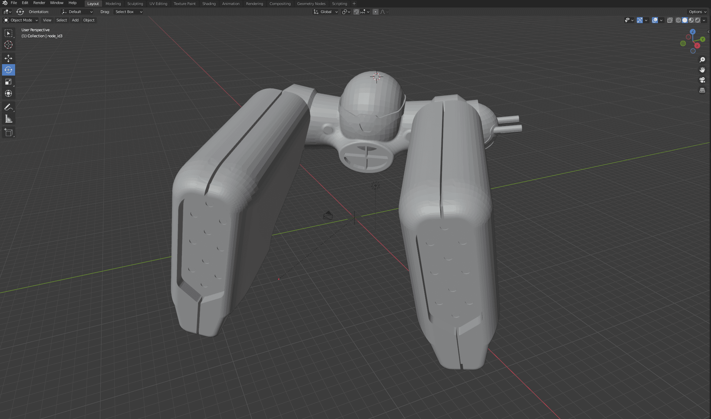Viewport: 711px width, 419px height.
Task: Toggle snapping magnet on
Action: click(356, 12)
